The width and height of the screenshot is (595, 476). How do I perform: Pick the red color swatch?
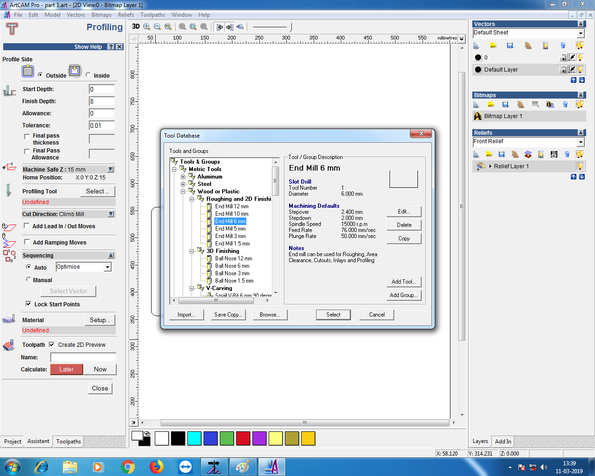click(243, 438)
